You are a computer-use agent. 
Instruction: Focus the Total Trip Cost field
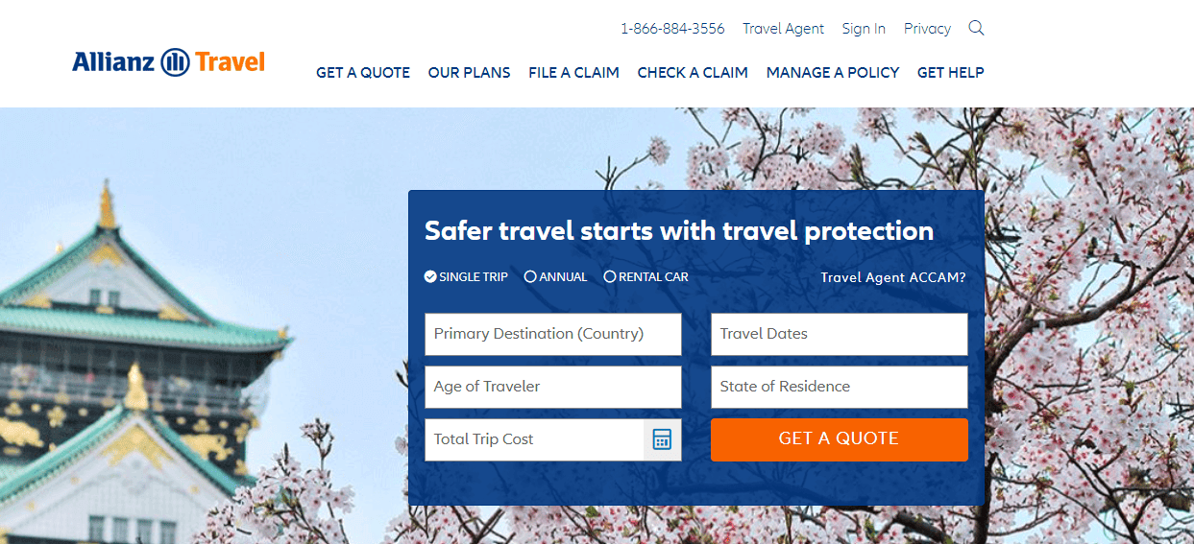tap(534, 439)
